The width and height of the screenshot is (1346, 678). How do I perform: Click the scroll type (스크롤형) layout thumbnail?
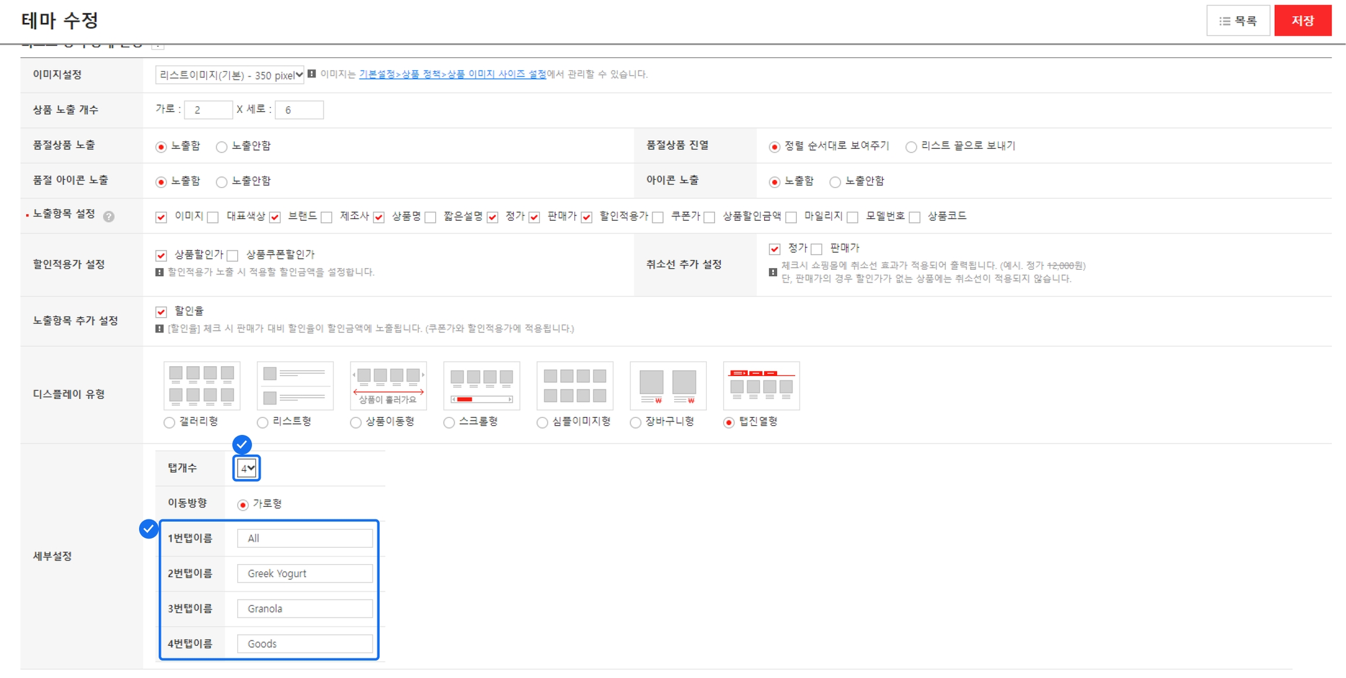tap(481, 385)
